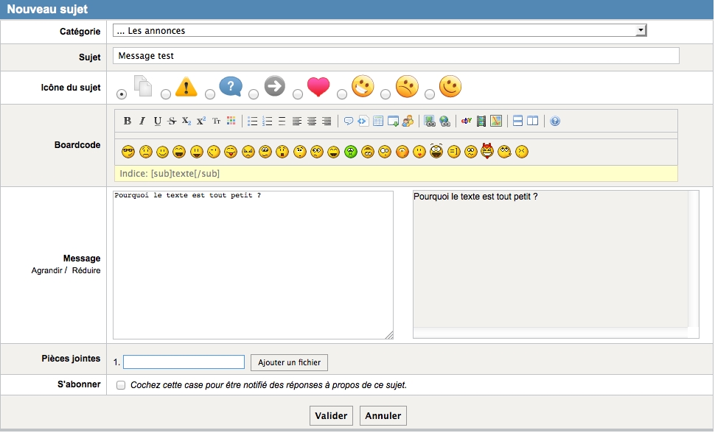Click in the Sujet text field
The width and height of the screenshot is (715, 433).
(x=396, y=56)
